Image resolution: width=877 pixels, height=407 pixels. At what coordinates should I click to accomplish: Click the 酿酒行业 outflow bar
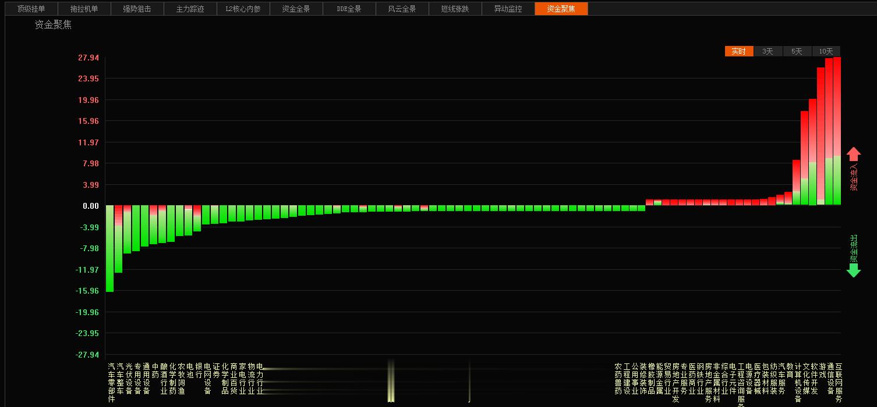pyautogui.click(x=162, y=224)
